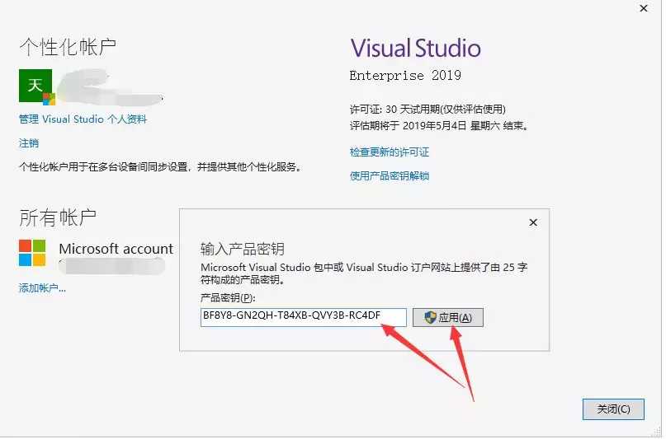Viewport: 666px width, 439px height.
Task: Click the 注销 sign-out link
Action: [x=29, y=142]
